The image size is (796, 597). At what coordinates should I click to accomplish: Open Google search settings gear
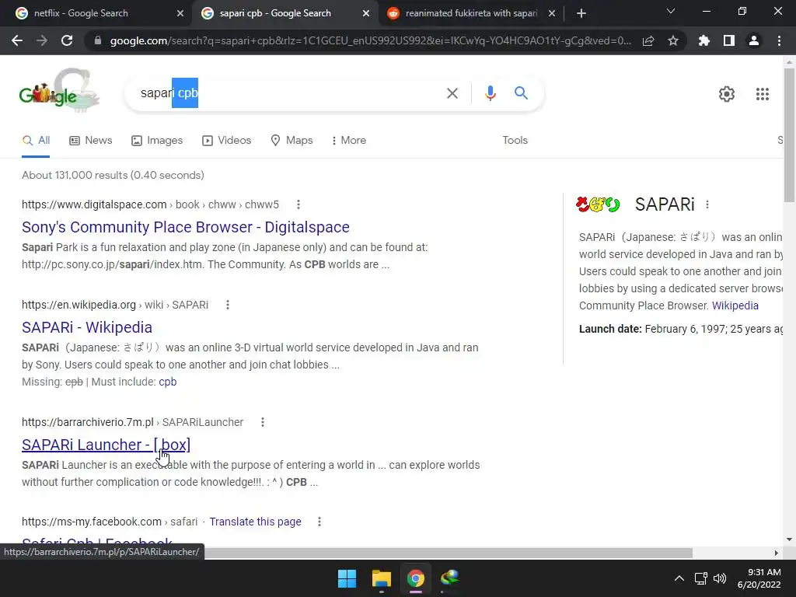727,94
